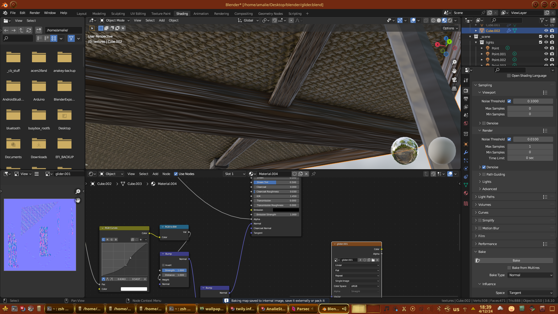Expand the Light Paths panel

486,197
